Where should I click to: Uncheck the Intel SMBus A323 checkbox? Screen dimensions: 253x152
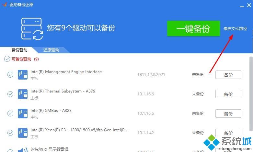[10, 114]
